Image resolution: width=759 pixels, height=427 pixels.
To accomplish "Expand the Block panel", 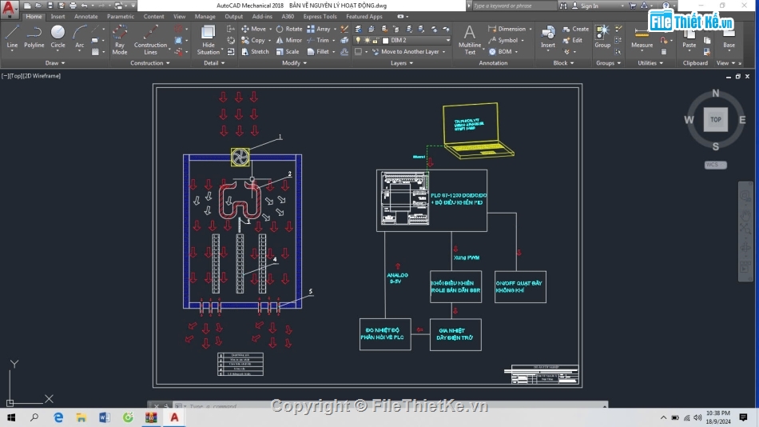I will tap(563, 63).
